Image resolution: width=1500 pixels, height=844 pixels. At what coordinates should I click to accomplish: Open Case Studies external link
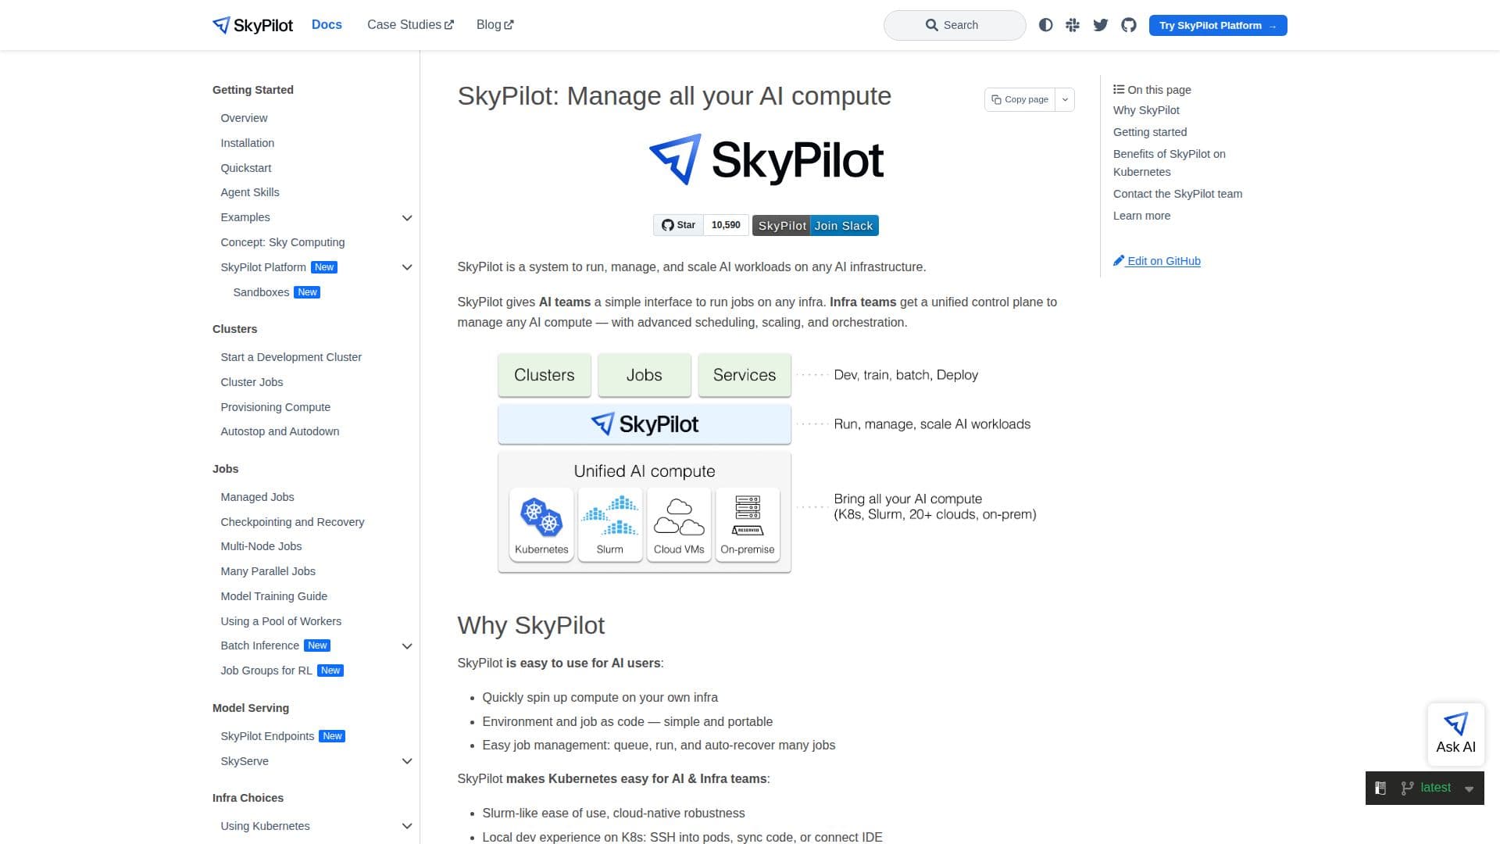(x=410, y=24)
